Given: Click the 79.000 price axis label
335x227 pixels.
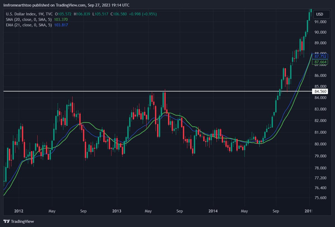Looking at the screenshot, I should [320, 156].
